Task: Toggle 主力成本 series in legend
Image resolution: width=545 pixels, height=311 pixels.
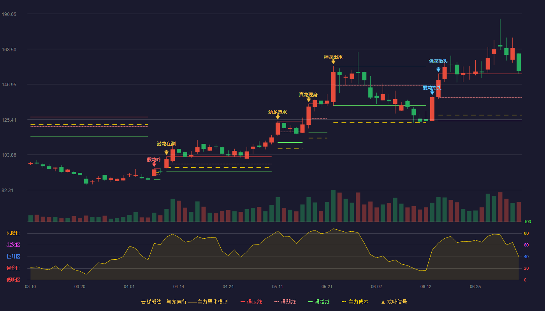Action: click(355, 302)
